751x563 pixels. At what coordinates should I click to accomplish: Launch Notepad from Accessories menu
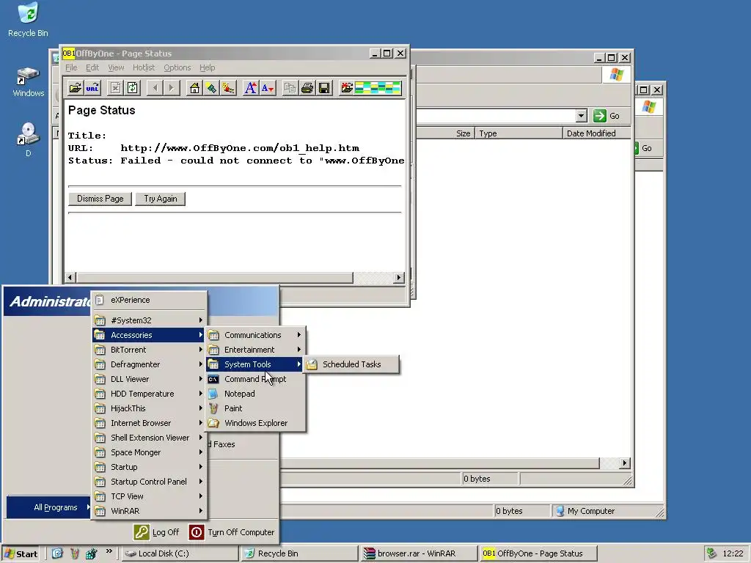[255, 394]
